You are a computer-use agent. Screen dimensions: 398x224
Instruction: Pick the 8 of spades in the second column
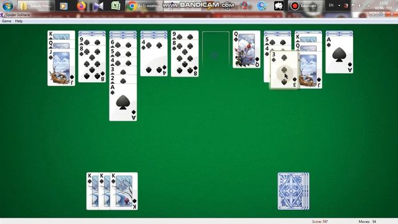pos(92,63)
